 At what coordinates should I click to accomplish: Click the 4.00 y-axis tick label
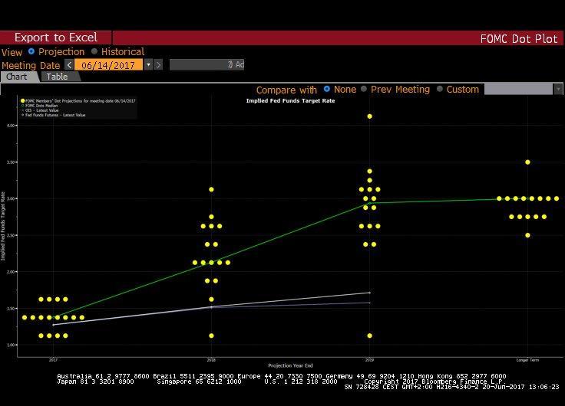[x=11, y=126]
